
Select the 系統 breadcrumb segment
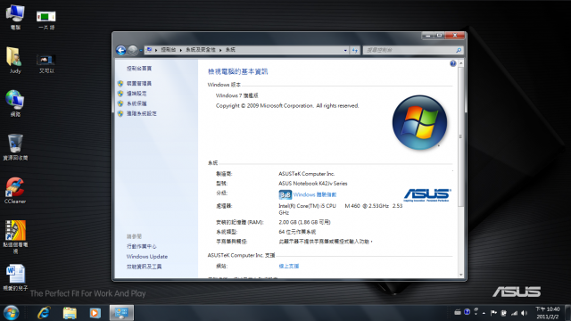[x=230, y=50]
